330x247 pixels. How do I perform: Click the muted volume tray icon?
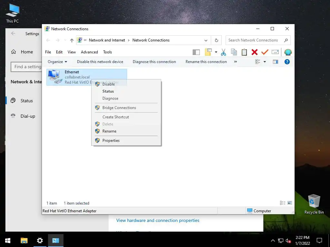(288, 241)
